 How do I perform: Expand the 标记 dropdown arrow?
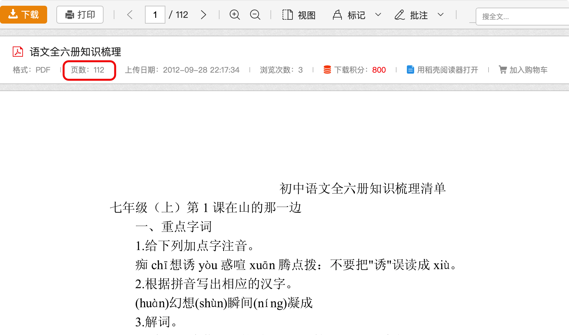tap(378, 15)
